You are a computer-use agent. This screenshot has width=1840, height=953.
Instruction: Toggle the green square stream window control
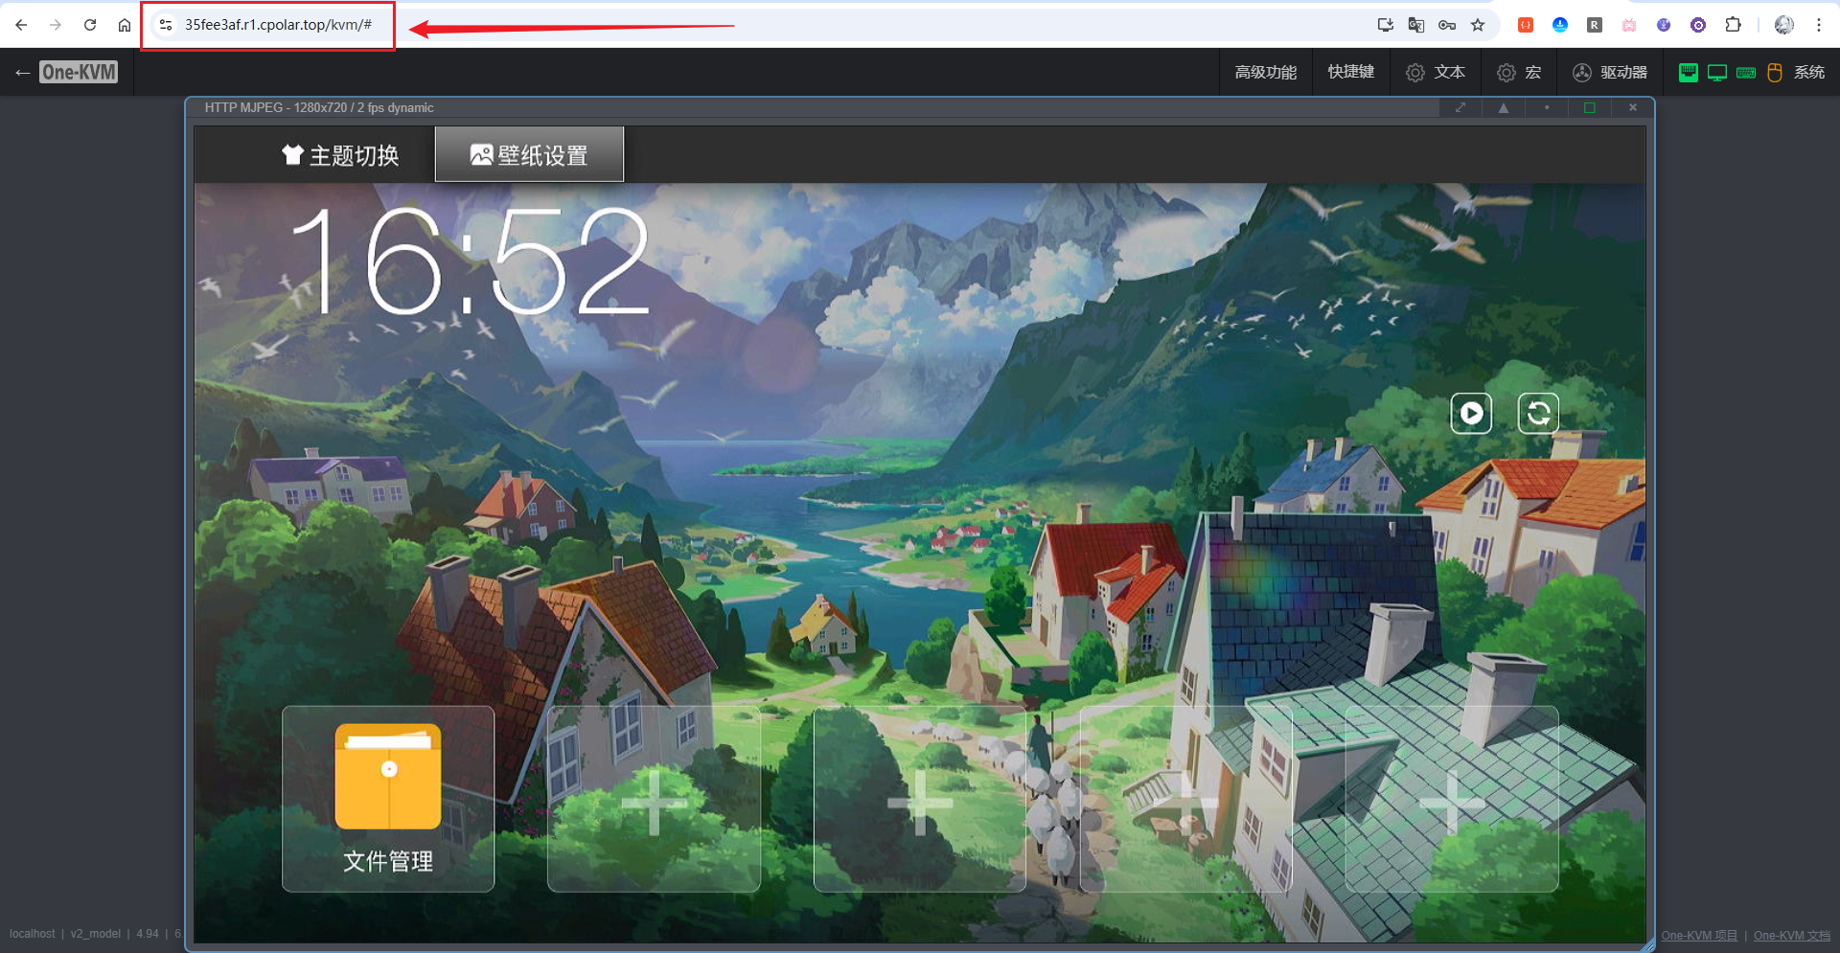(1590, 107)
